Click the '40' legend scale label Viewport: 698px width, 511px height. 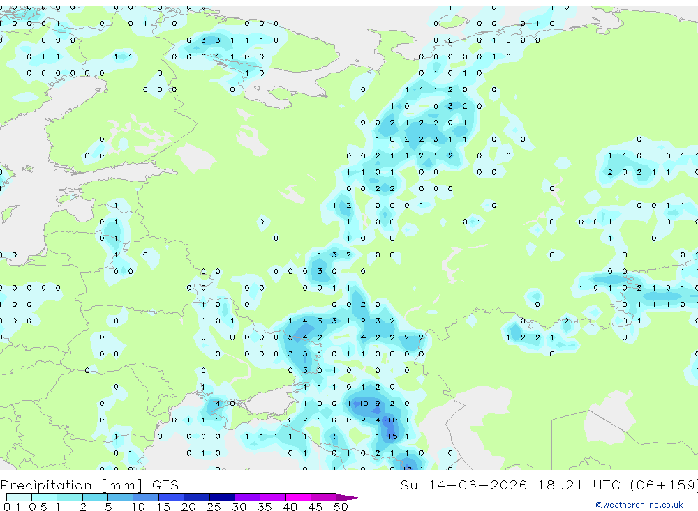tap(290, 507)
